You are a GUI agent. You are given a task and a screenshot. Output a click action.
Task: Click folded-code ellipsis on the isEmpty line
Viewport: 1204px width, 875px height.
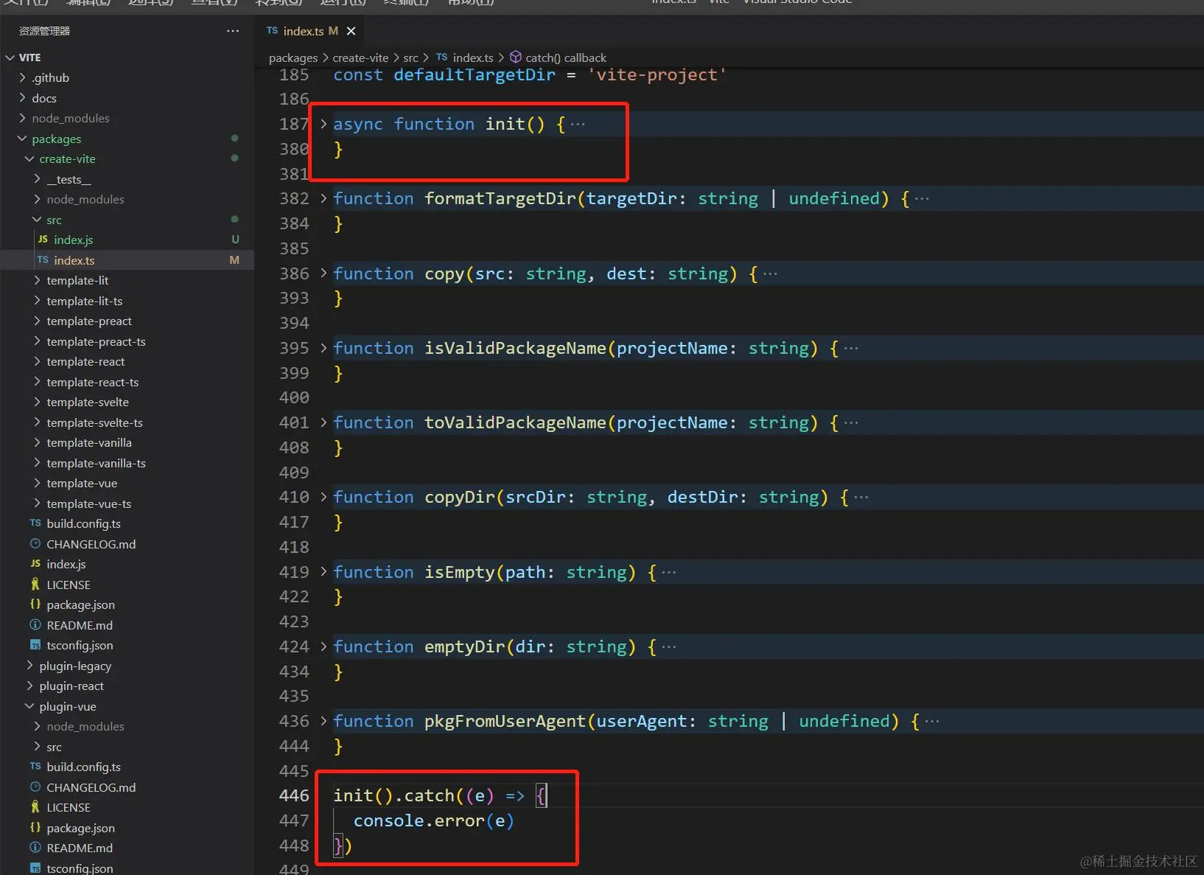click(669, 572)
